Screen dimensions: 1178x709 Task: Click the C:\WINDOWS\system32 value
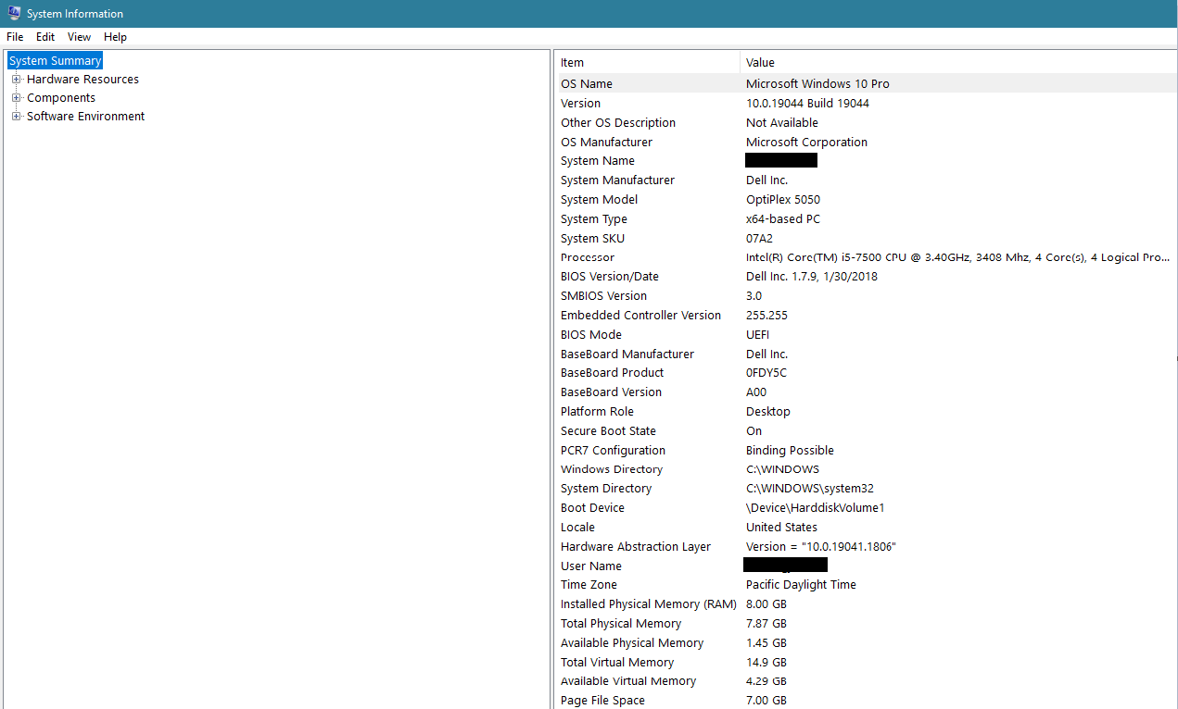coord(810,489)
